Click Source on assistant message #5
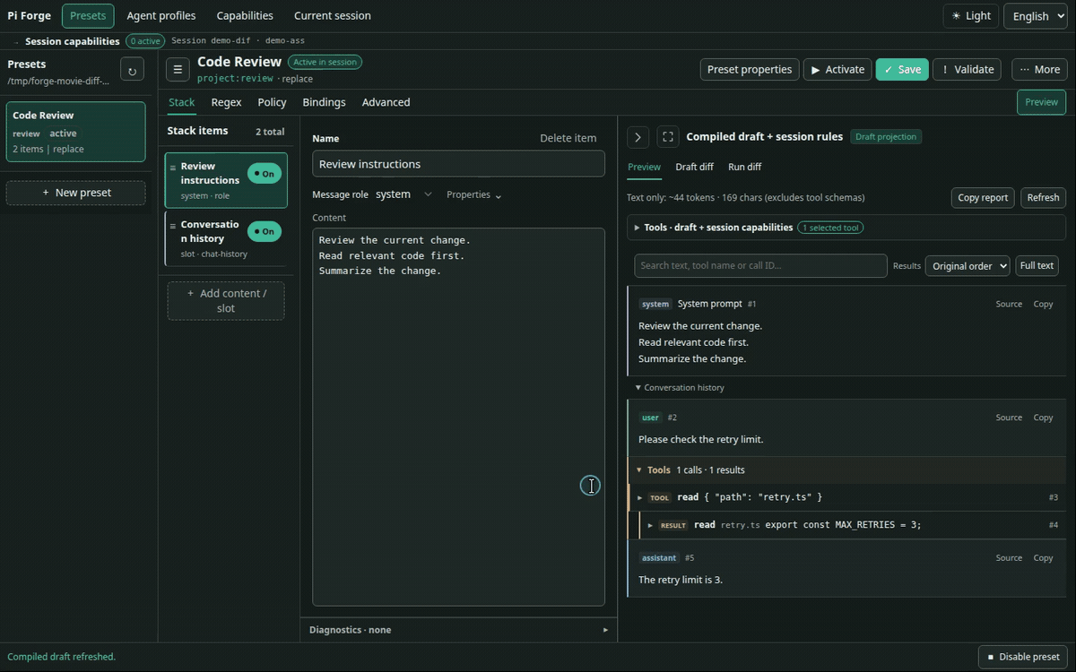Image resolution: width=1076 pixels, height=672 pixels. point(1009,558)
